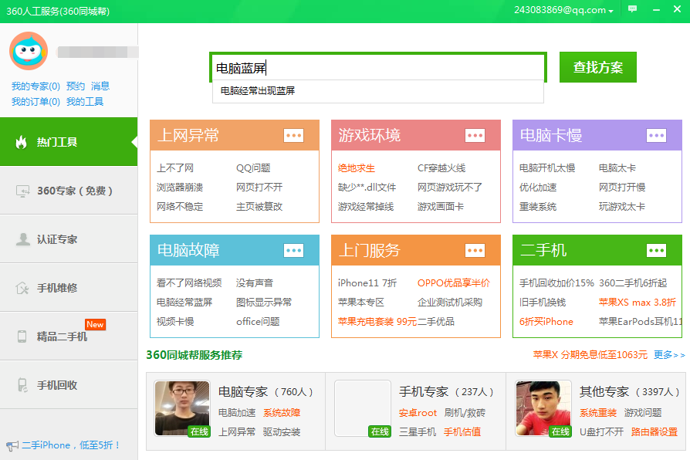Open more options in 游戏环境 card
This screenshot has width=690, height=460.
pyautogui.click(x=475, y=136)
